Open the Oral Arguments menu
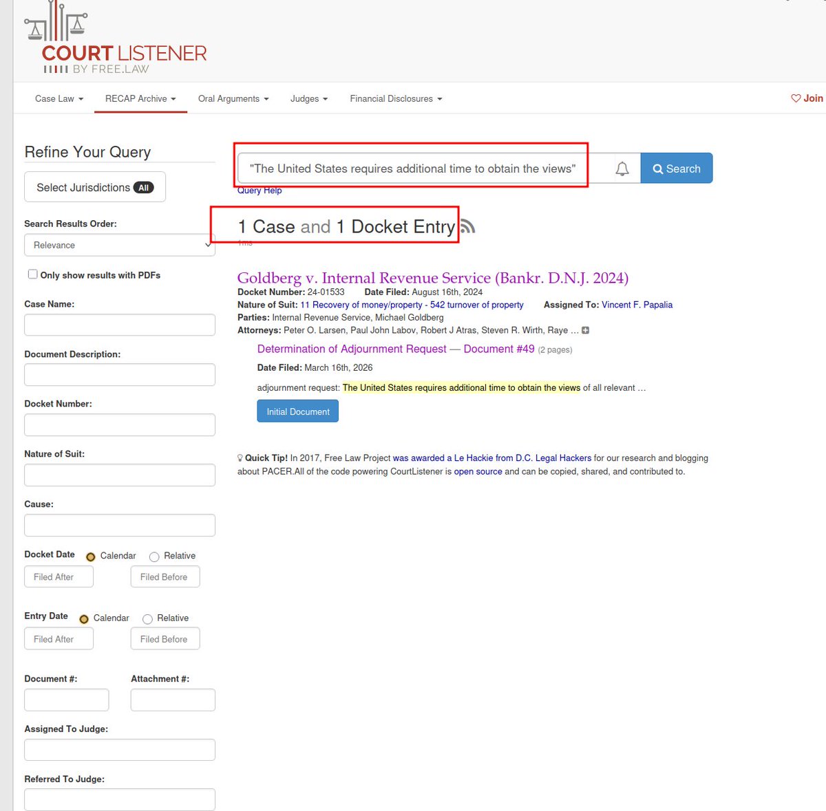Viewport: 826px width, 811px height. (x=233, y=98)
